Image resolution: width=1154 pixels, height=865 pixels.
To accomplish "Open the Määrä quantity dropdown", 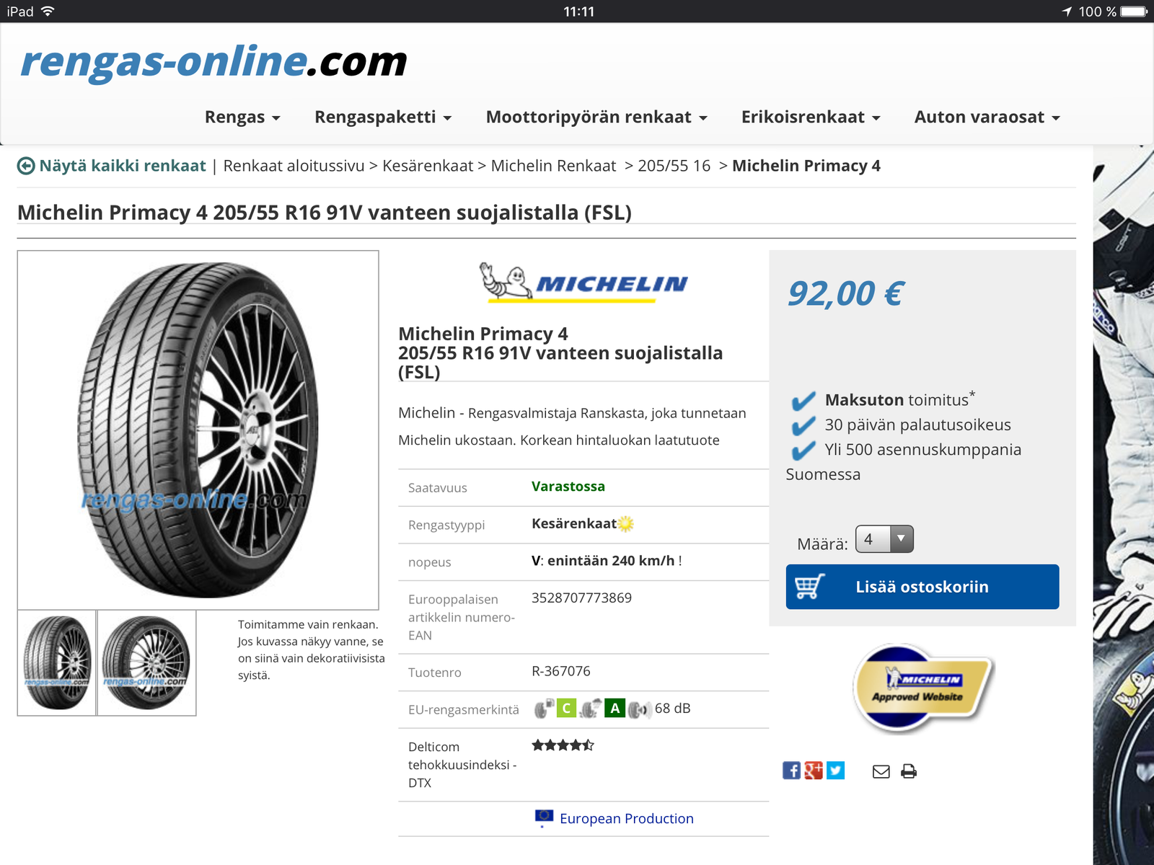I will pyautogui.click(x=884, y=539).
